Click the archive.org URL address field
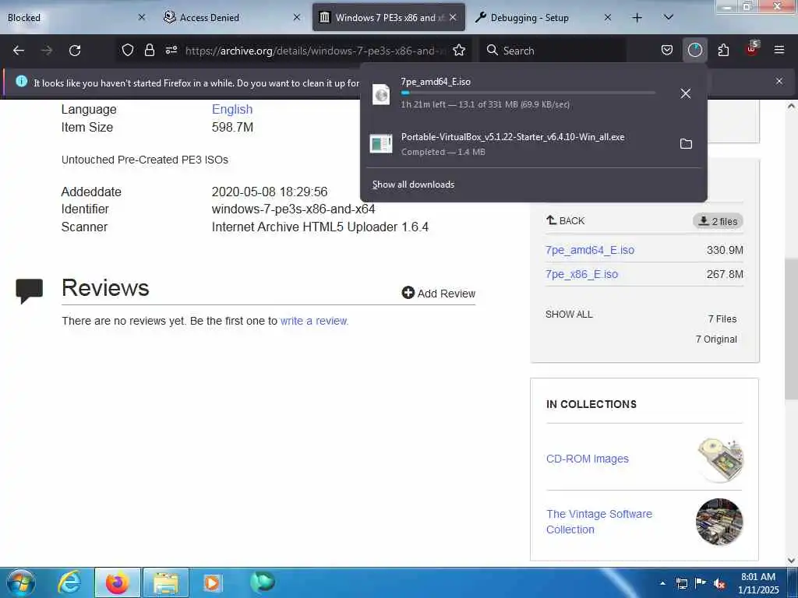Image resolution: width=798 pixels, height=598 pixels. (x=316, y=51)
